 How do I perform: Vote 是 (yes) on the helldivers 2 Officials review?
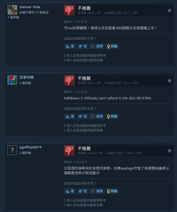point(70,116)
